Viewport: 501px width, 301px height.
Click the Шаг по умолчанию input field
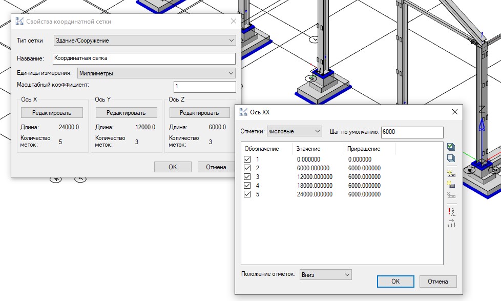pyautogui.click(x=412, y=132)
